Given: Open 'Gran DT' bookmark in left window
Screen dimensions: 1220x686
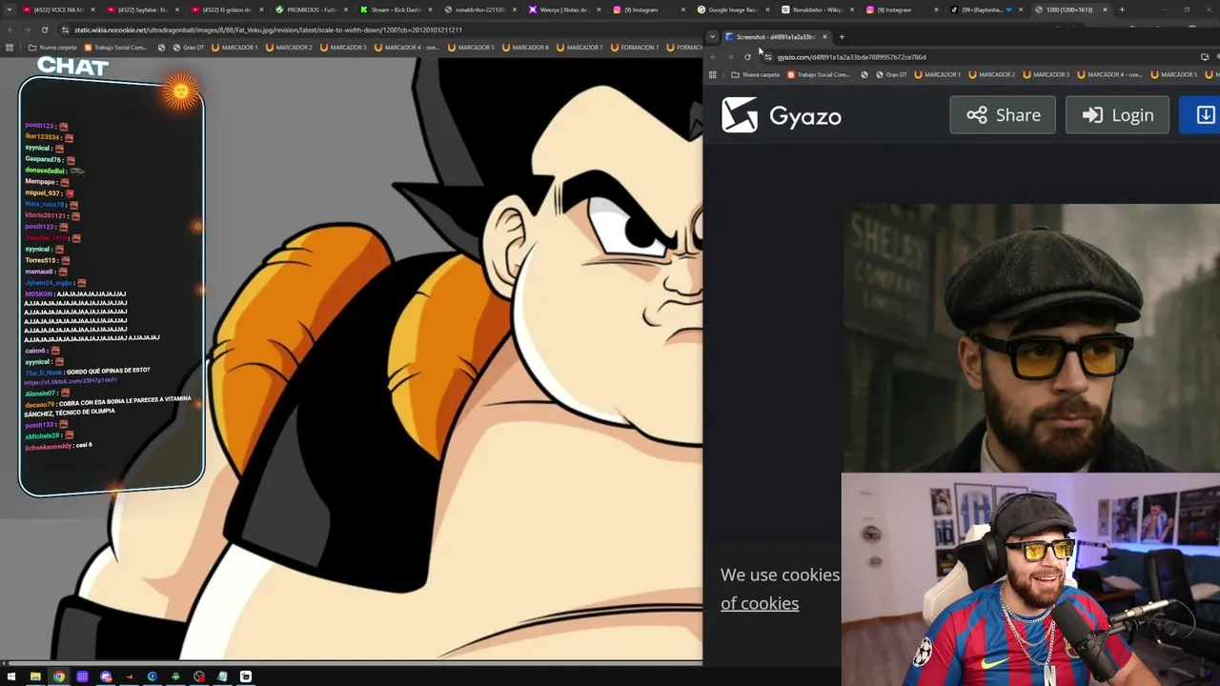Looking at the screenshot, I should (x=188, y=48).
